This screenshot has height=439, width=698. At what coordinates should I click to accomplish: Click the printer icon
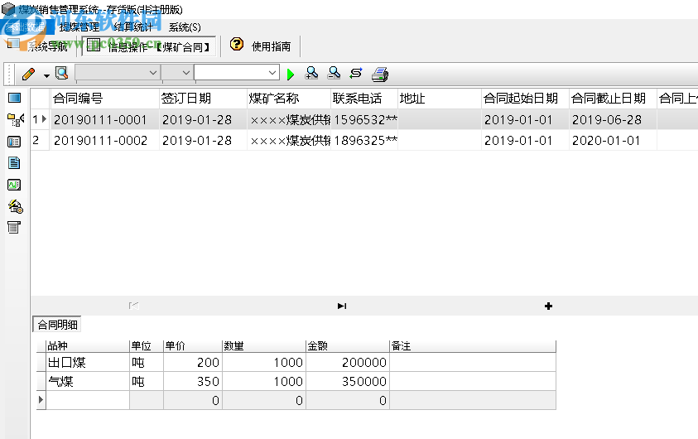[380, 74]
